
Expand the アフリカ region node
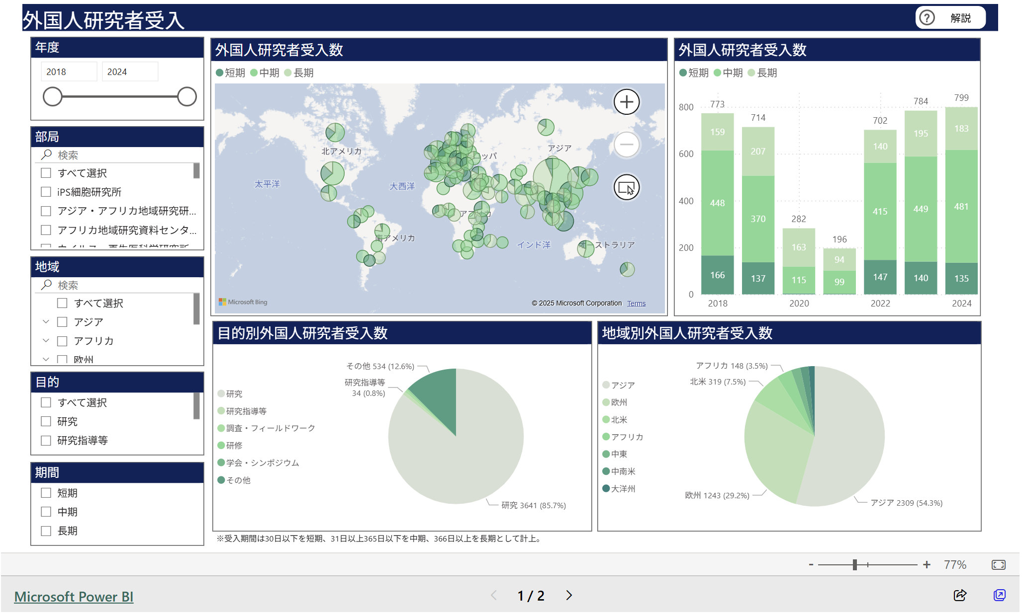(46, 341)
